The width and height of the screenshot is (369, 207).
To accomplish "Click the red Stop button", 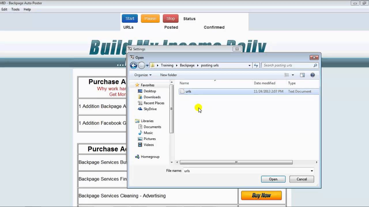I will tap(171, 18).
